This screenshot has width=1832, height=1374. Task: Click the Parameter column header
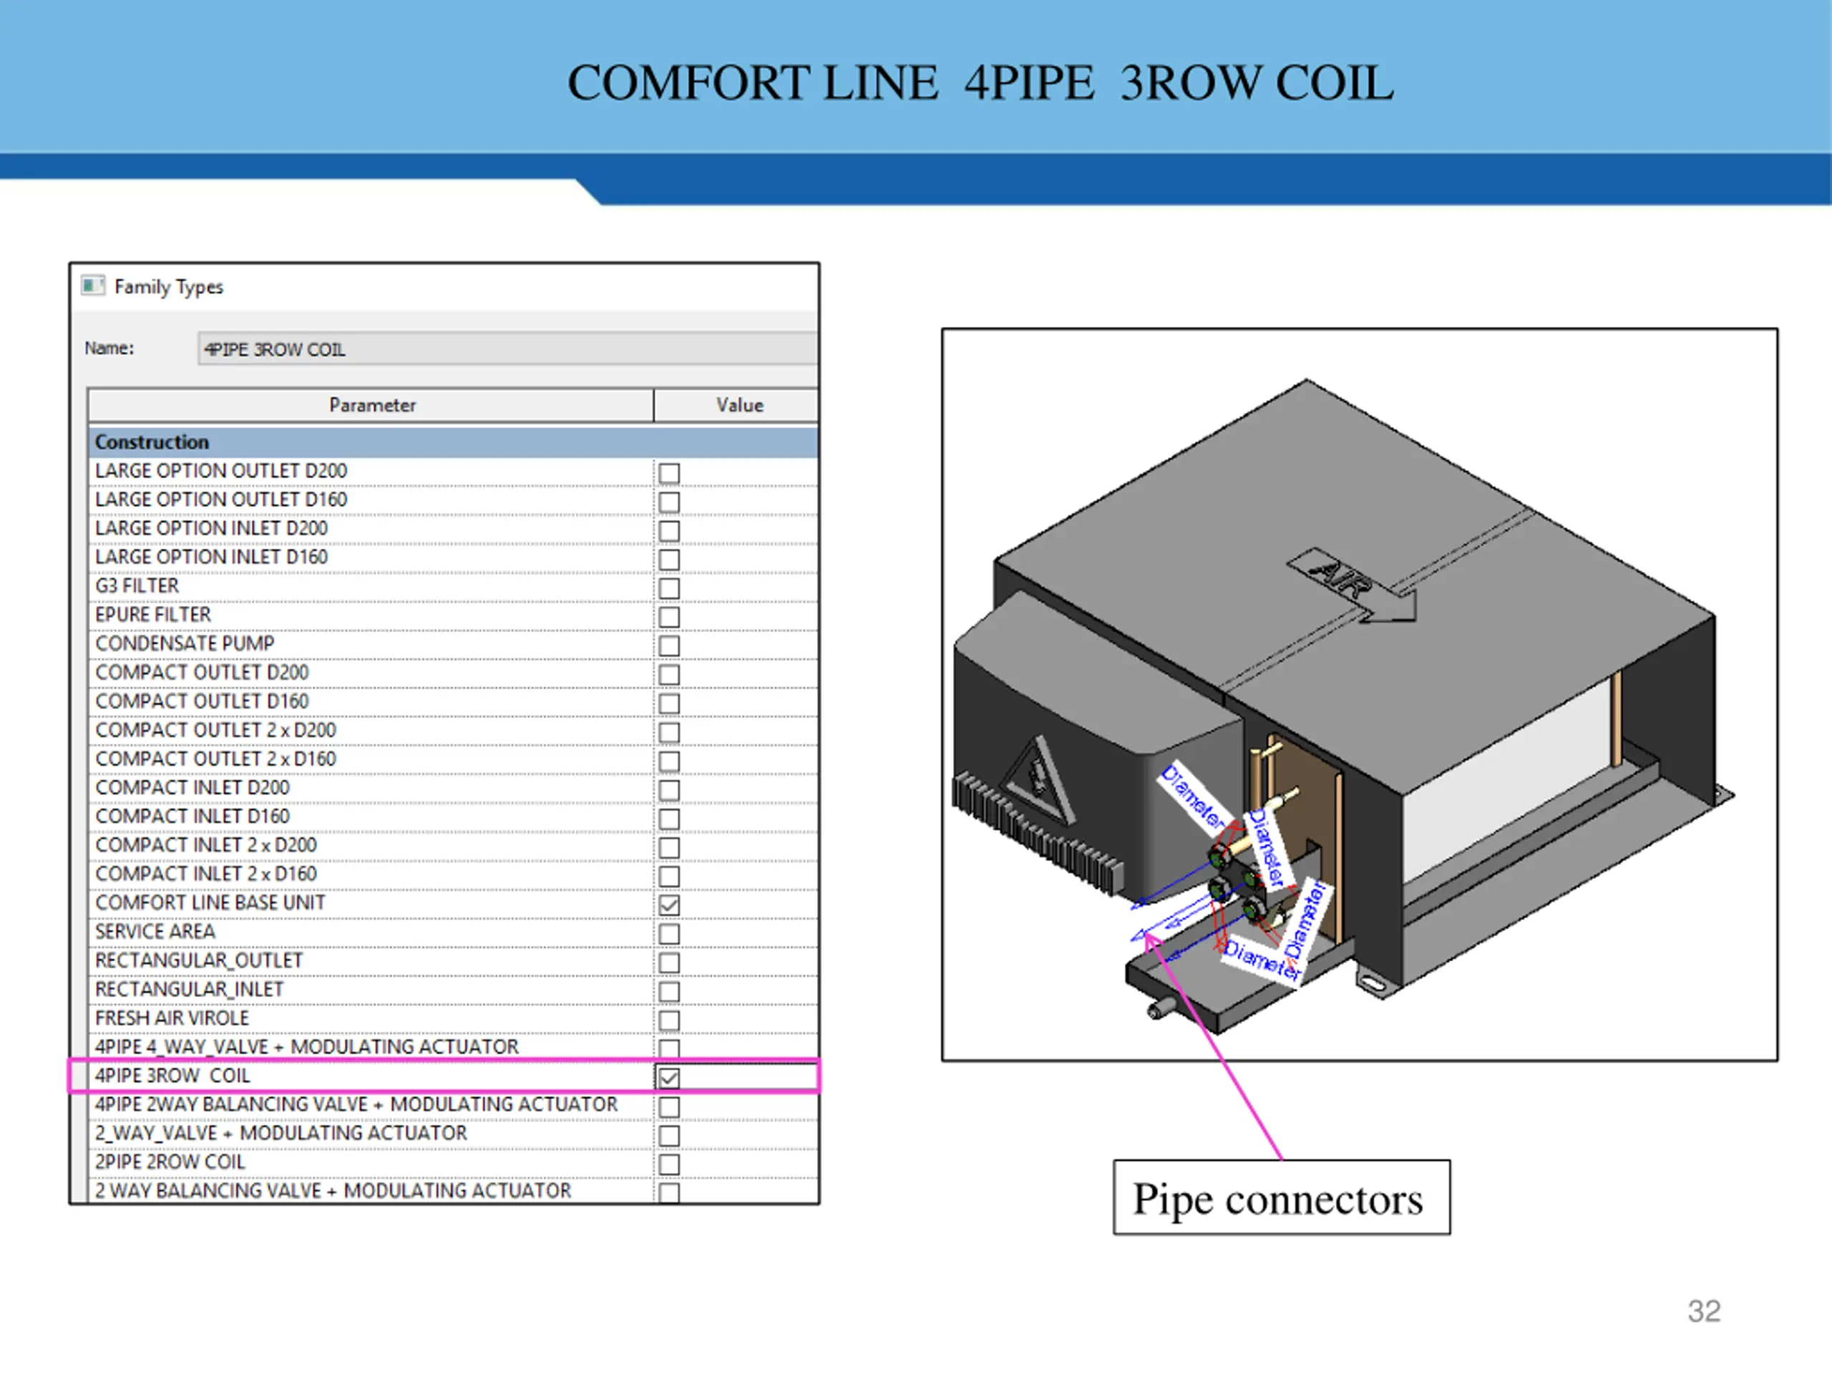[x=371, y=405]
